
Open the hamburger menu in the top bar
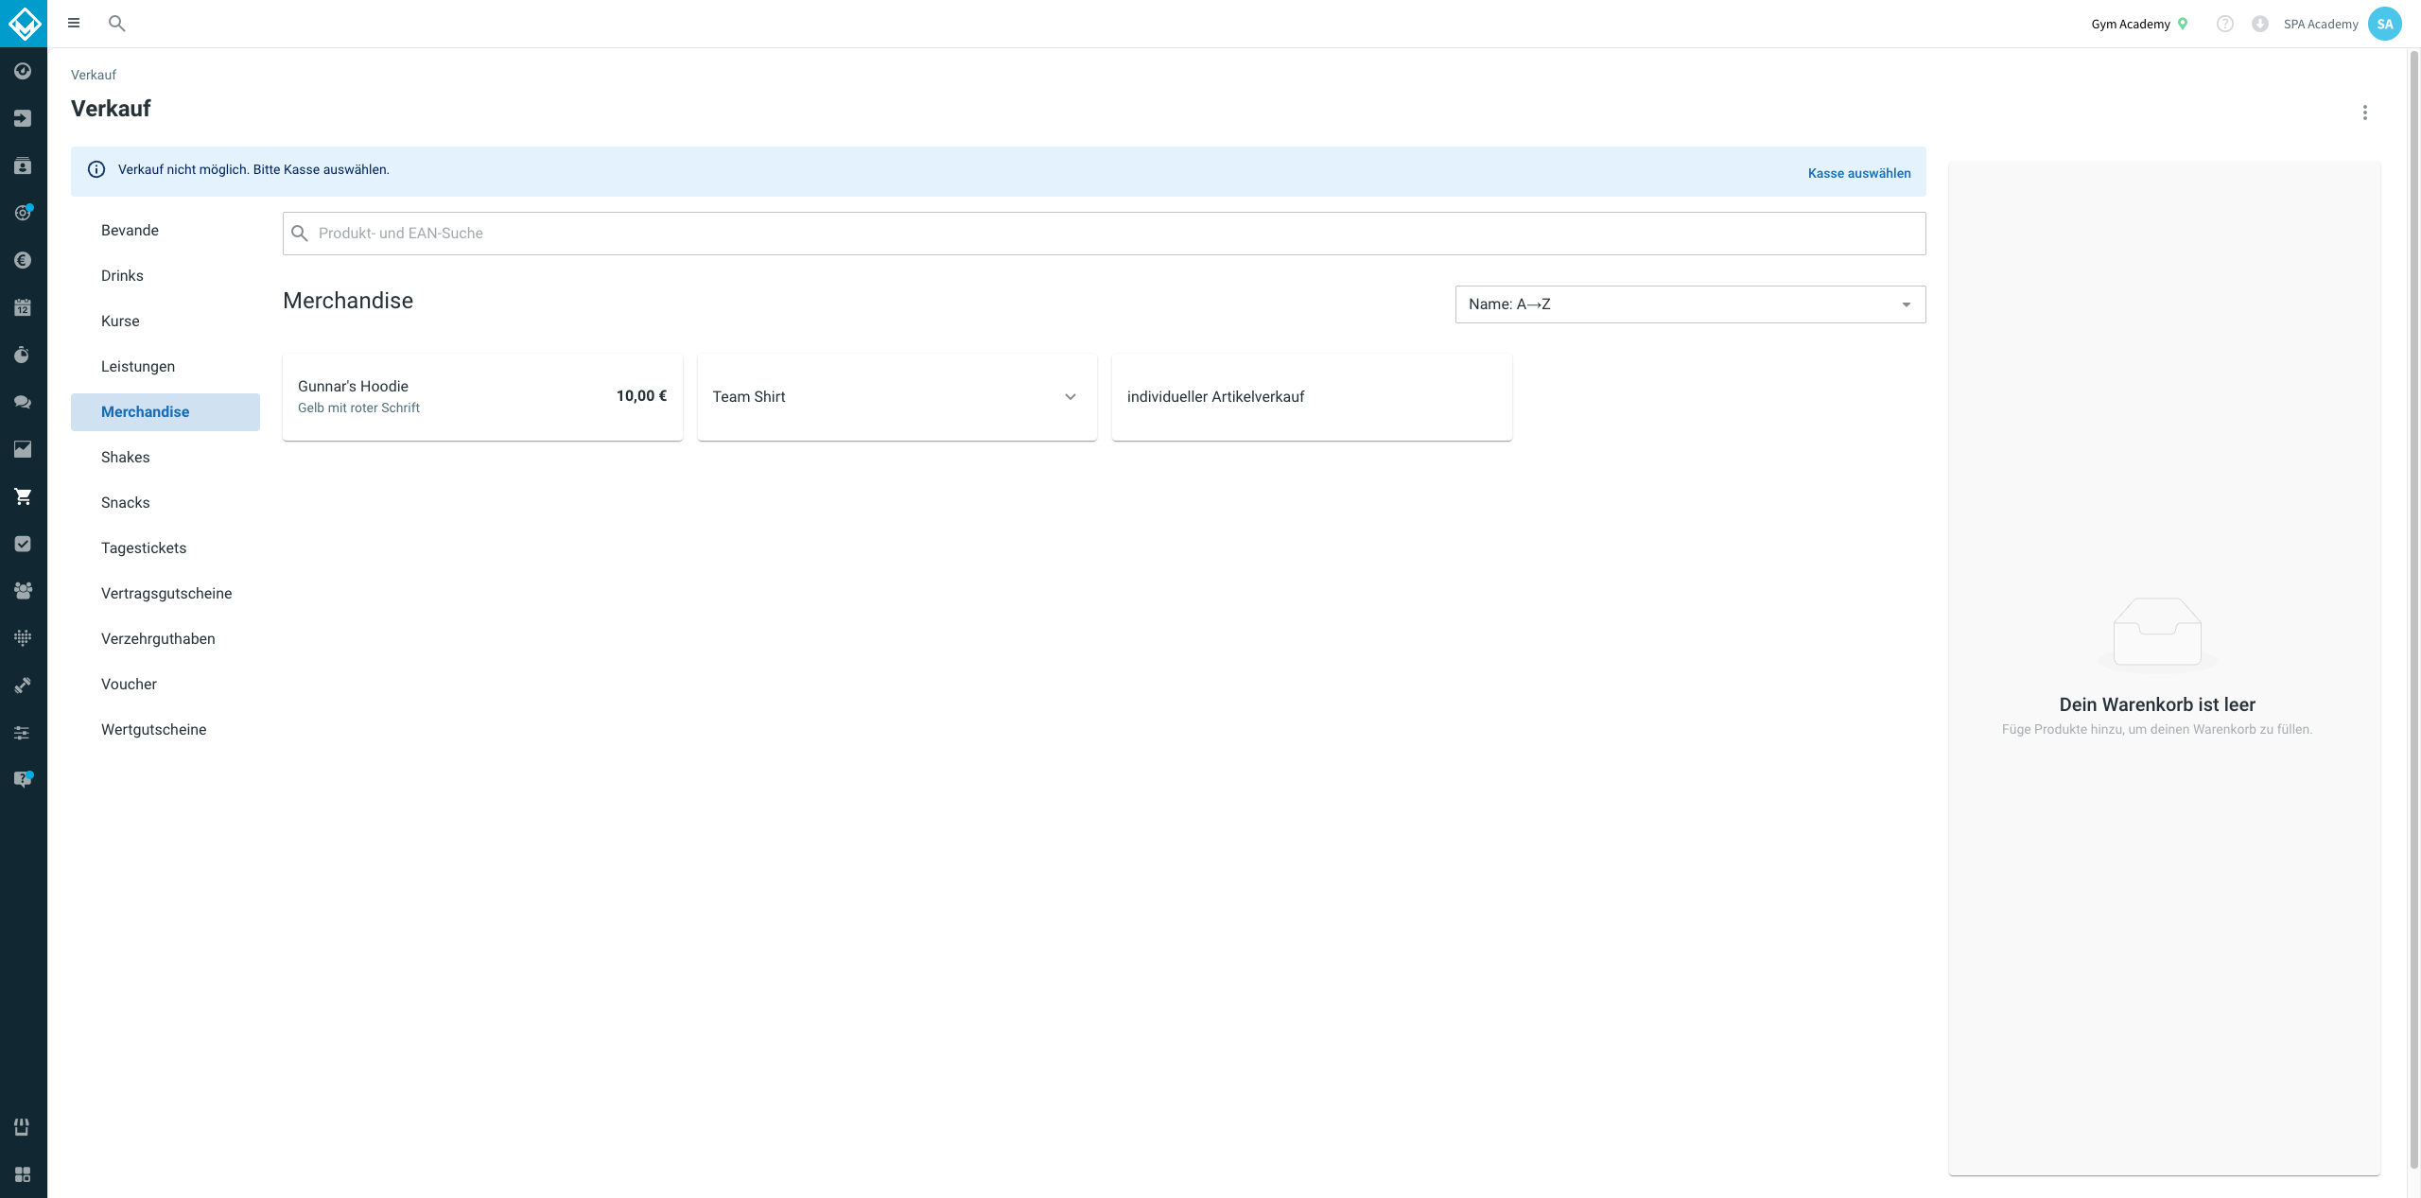click(74, 24)
